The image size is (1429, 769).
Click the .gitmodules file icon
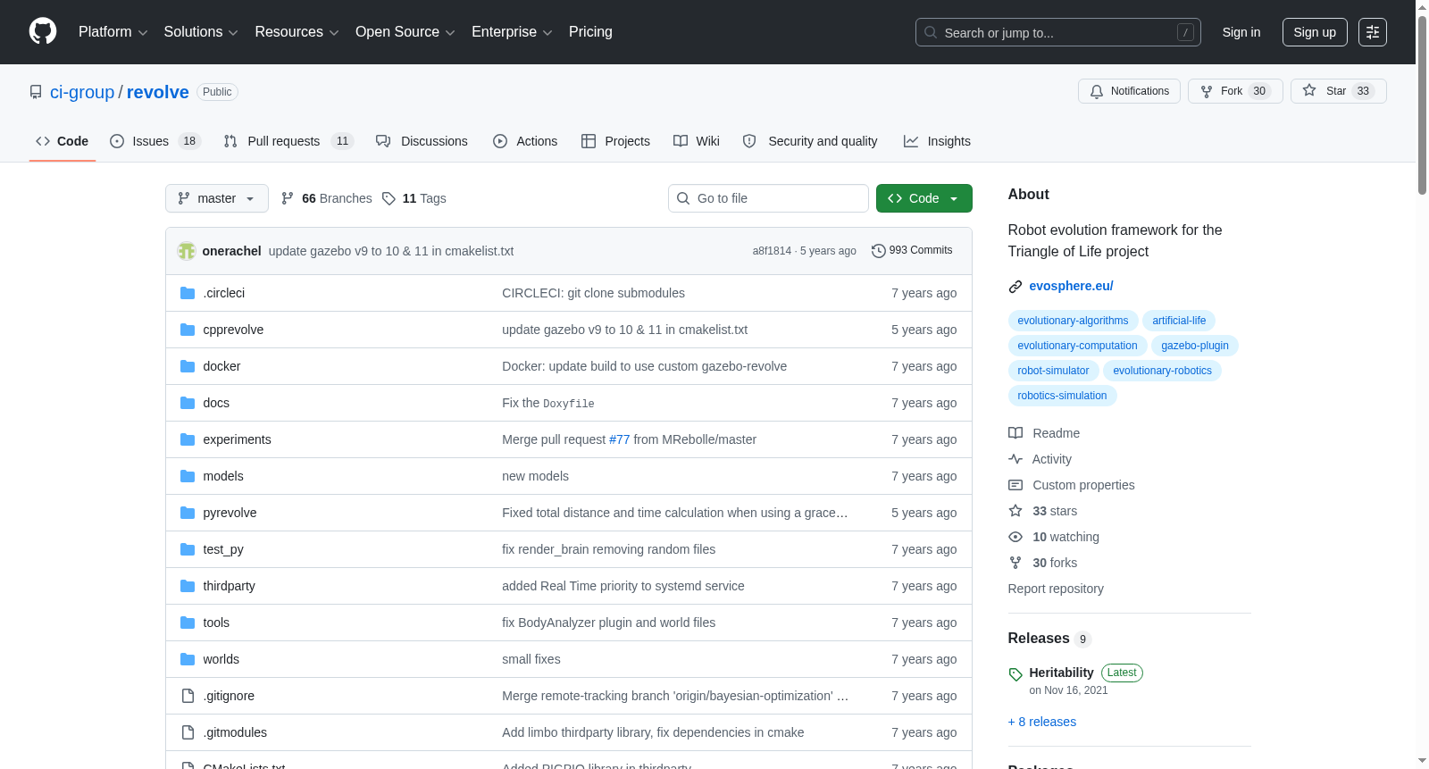tap(188, 732)
